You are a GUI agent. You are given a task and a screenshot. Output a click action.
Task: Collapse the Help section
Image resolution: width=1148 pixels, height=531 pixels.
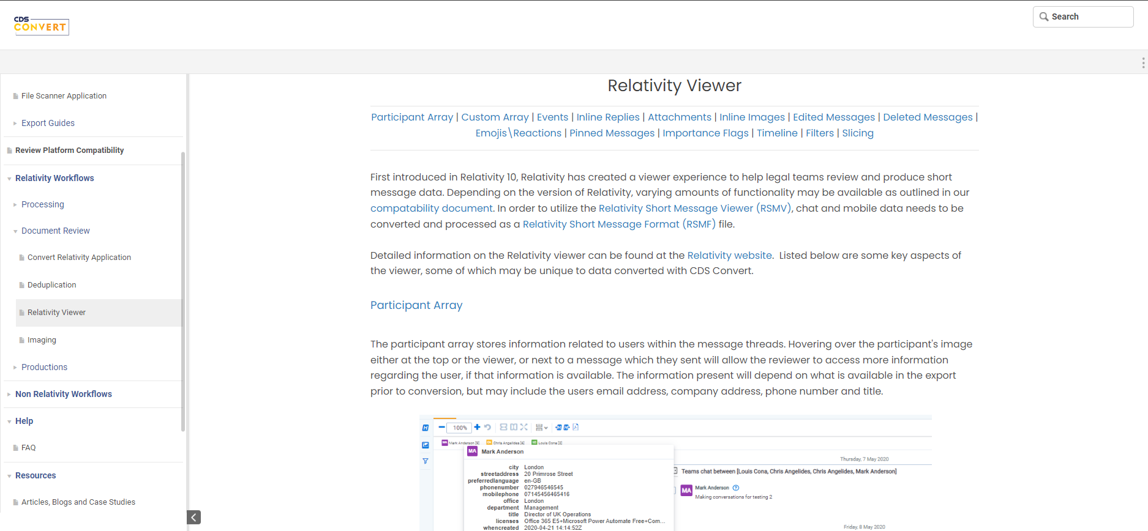click(x=9, y=421)
